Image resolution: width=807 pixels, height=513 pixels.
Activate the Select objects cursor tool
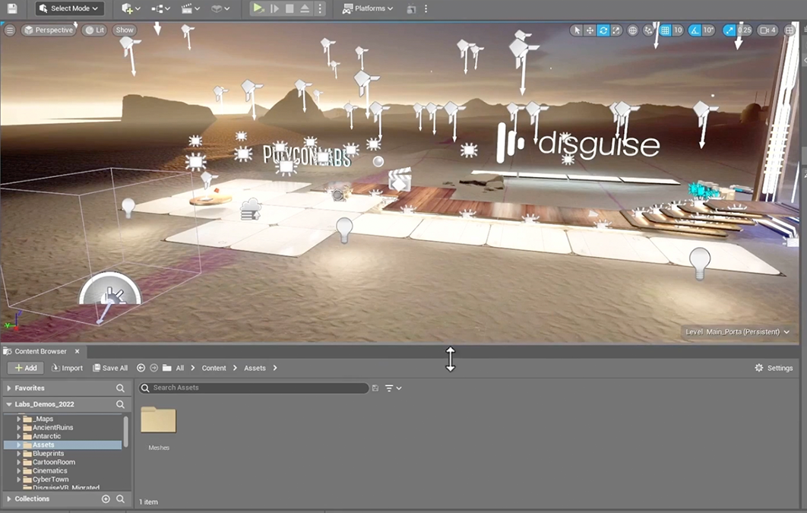coord(577,30)
